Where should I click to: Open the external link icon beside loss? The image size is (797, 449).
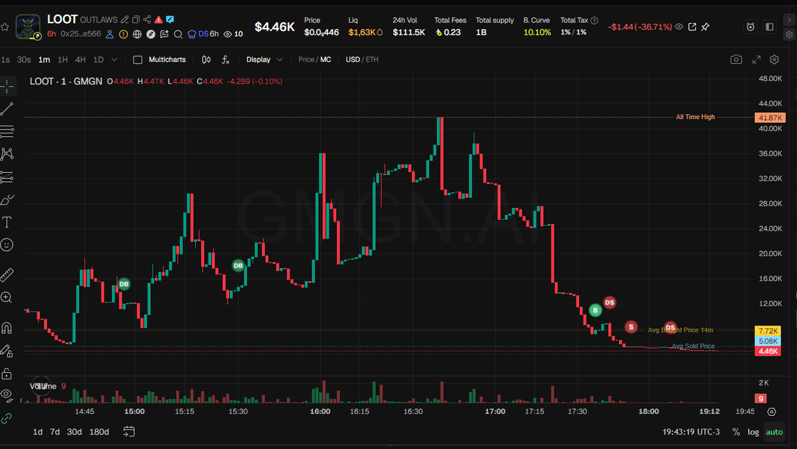click(692, 27)
